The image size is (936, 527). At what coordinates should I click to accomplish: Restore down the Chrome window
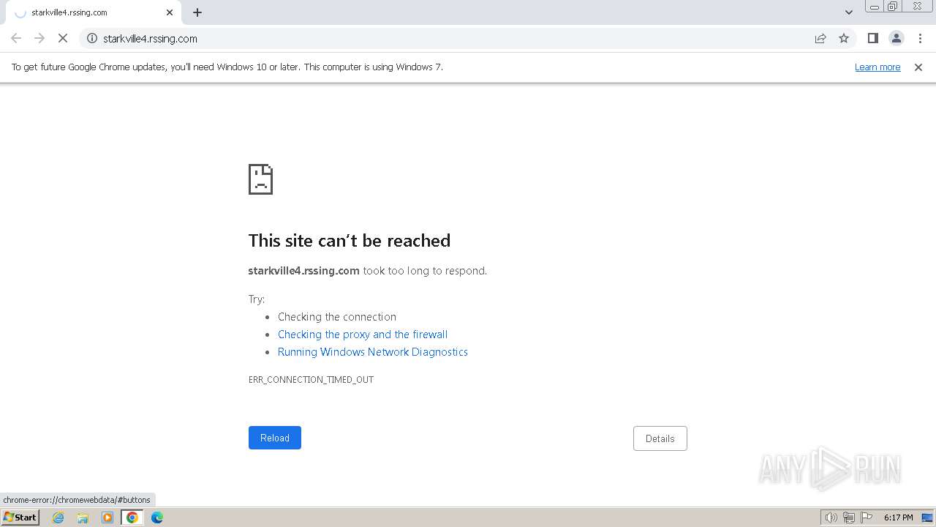893,7
